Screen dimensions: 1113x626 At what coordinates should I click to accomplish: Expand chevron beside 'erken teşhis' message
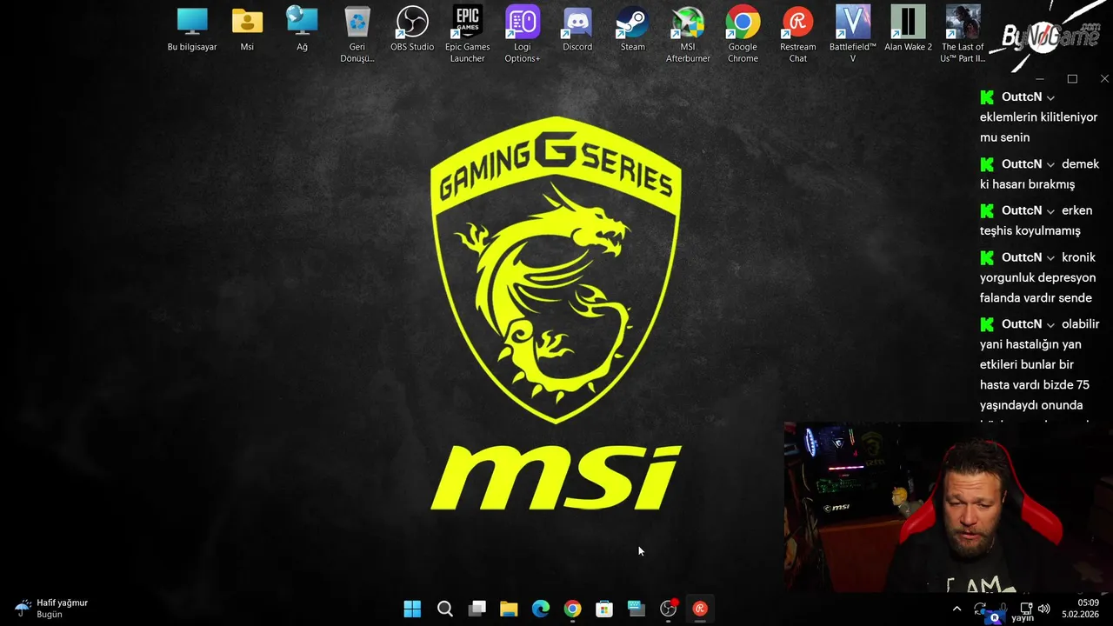pyautogui.click(x=1050, y=211)
